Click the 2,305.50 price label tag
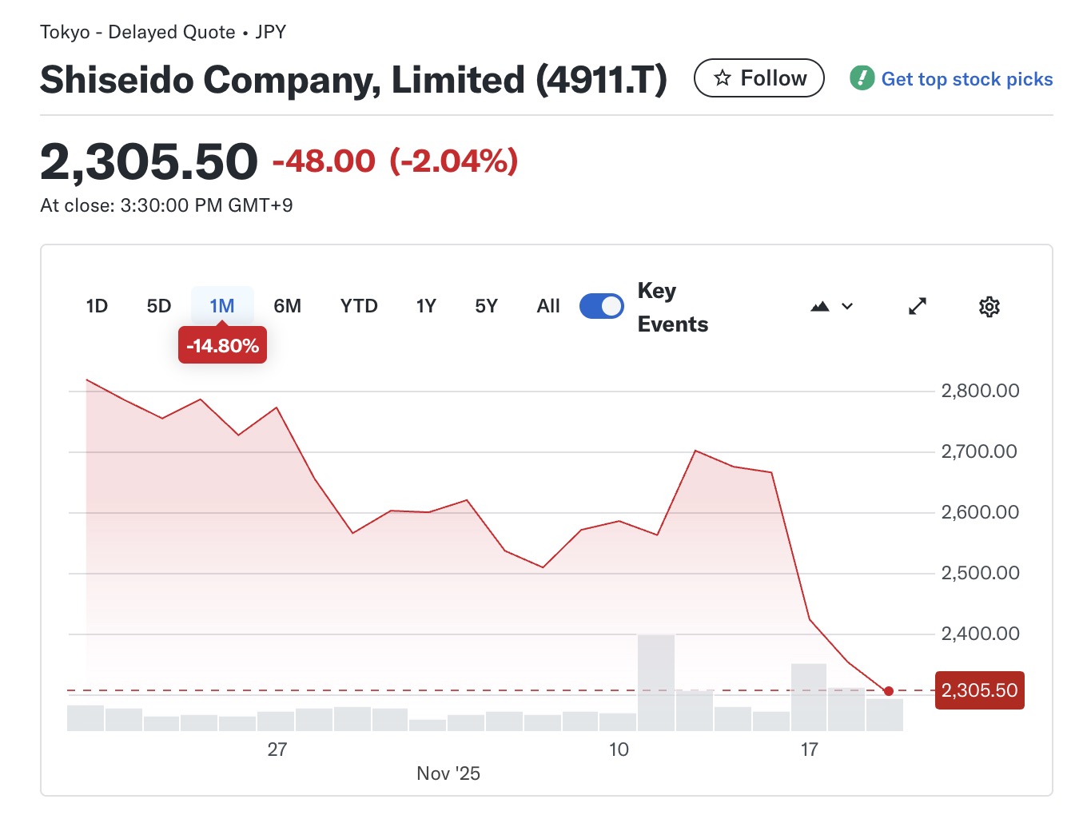This screenshot has width=1087, height=815. click(979, 691)
